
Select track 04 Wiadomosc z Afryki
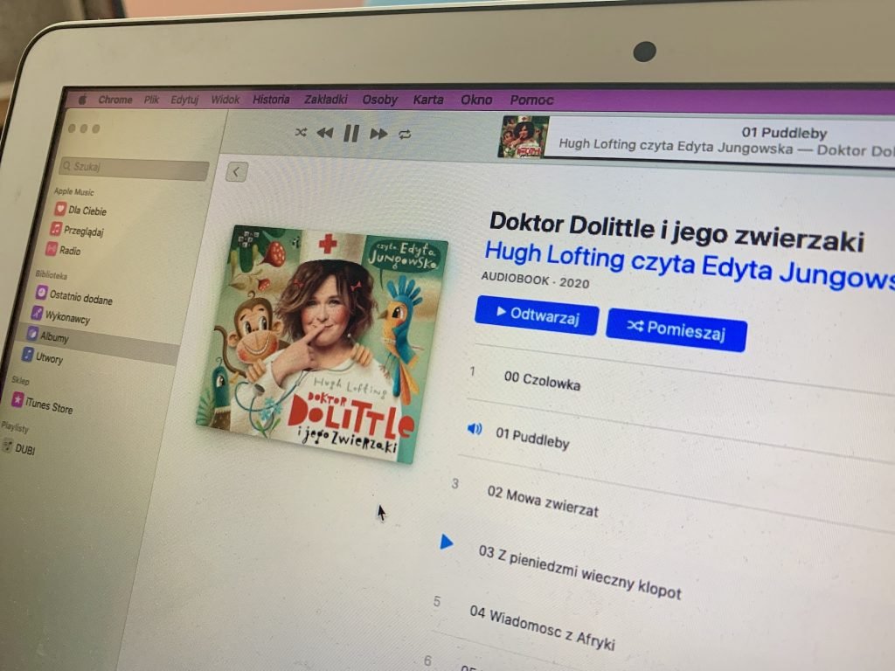542,627
